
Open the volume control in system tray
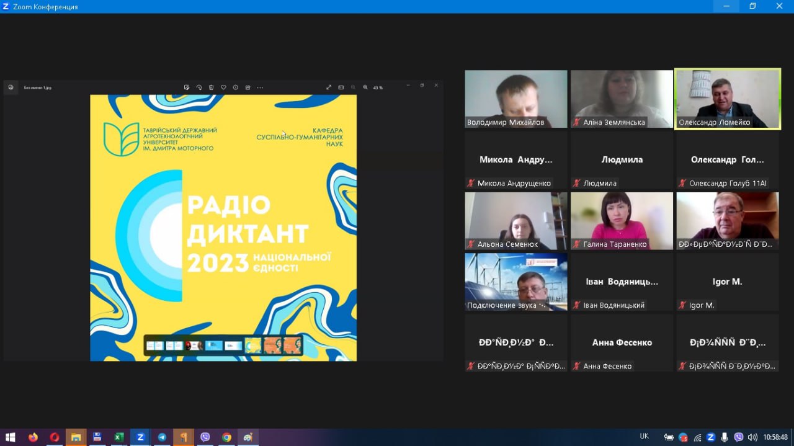tap(752, 437)
